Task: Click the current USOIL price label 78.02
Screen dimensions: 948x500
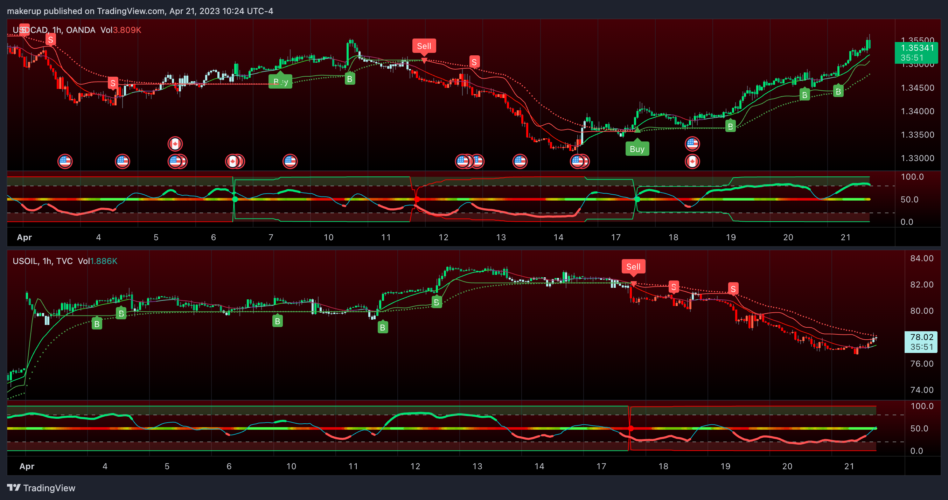Action: coord(921,342)
